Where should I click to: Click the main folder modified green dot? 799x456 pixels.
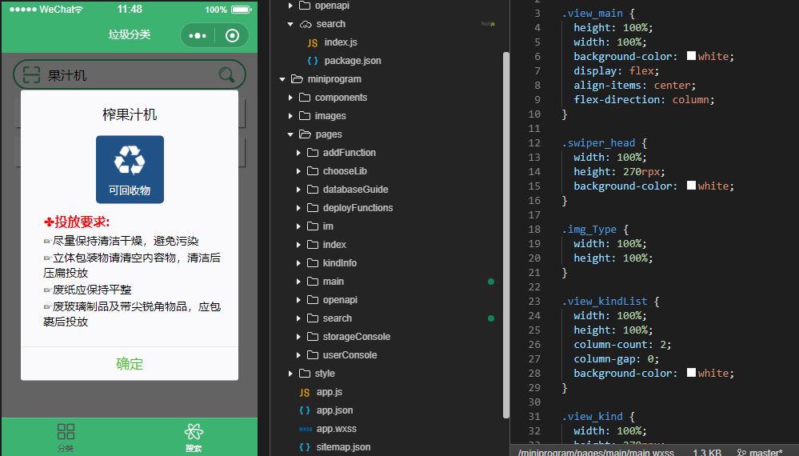point(491,282)
